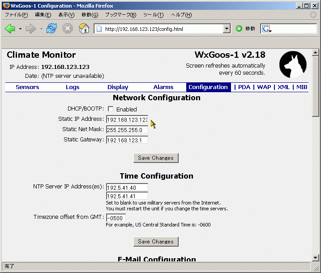Screen dimensions: 321x273
Task: Click the Static IP Address field
Action: click(x=127, y=119)
